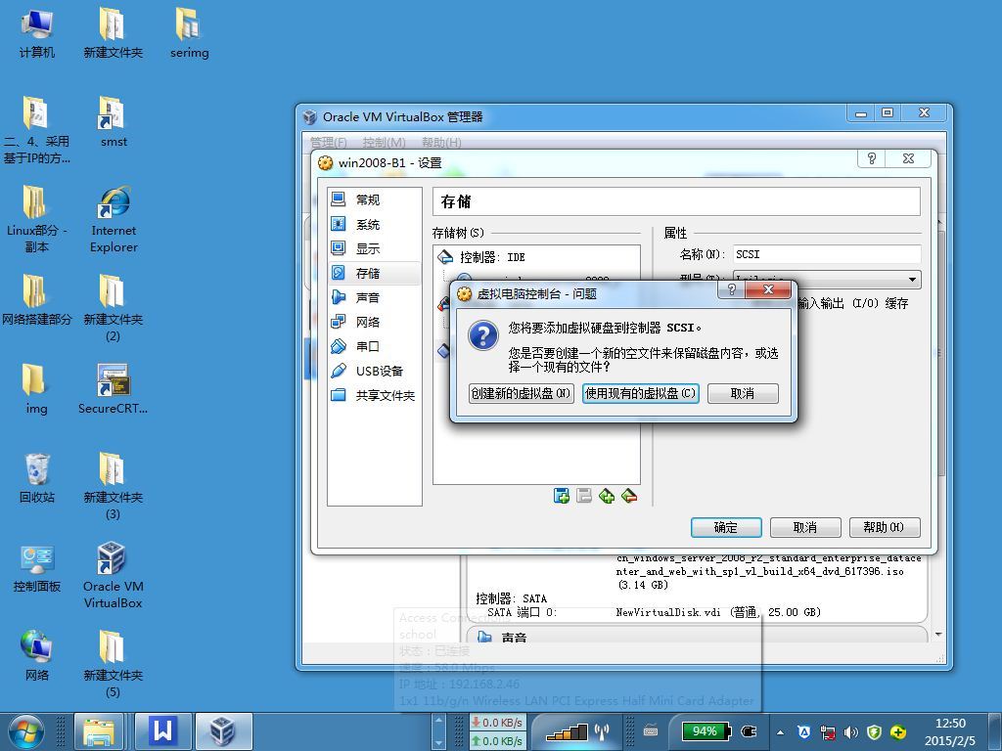Click question mark in 虚拟电脑控制台 dialog
The height and width of the screenshot is (751, 1002).
pyautogui.click(x=732, y=289)
